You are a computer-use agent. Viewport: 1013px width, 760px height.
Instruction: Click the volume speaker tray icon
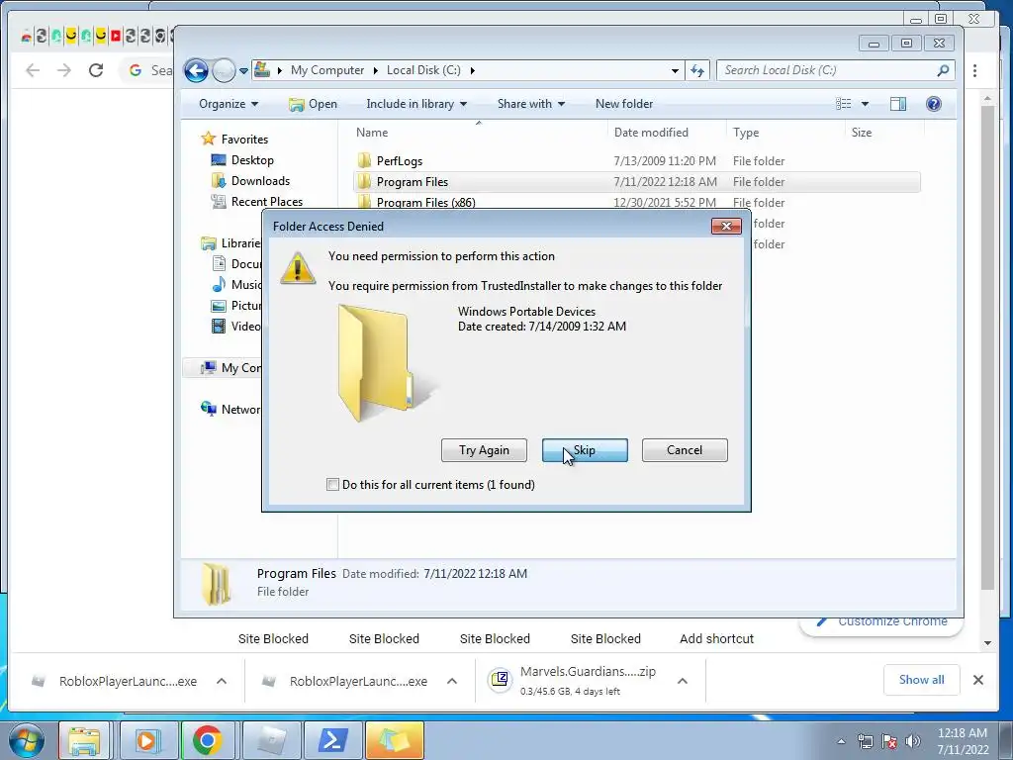pyautogui.click(x=913, y=741)
